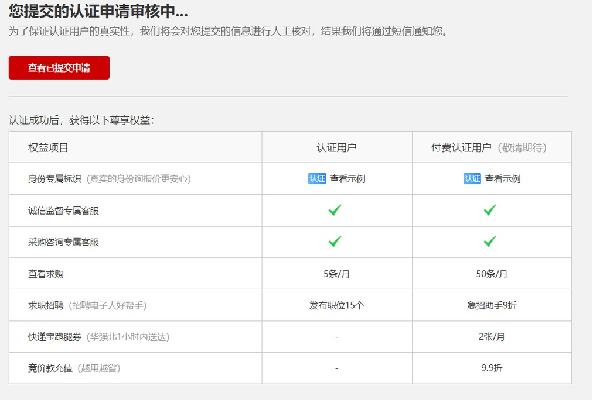The height and width of the screenshot is (400, 593).
Task: Select the 付费认证用户 (敬请期待) column header
Action: [x=489, y=147]
